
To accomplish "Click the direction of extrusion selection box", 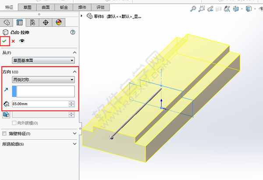I will coord(43,91).
